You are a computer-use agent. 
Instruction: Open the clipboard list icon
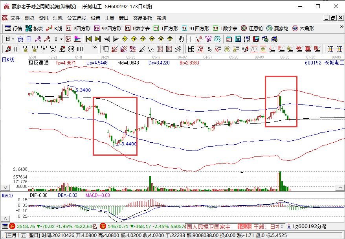(x=29, y=39)
